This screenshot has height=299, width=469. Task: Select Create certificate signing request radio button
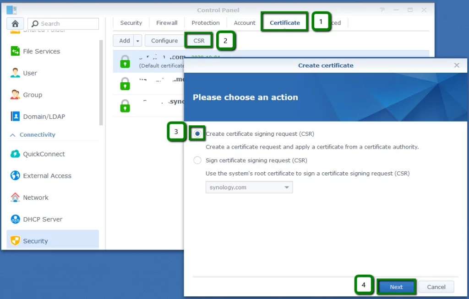pos(197,133)
